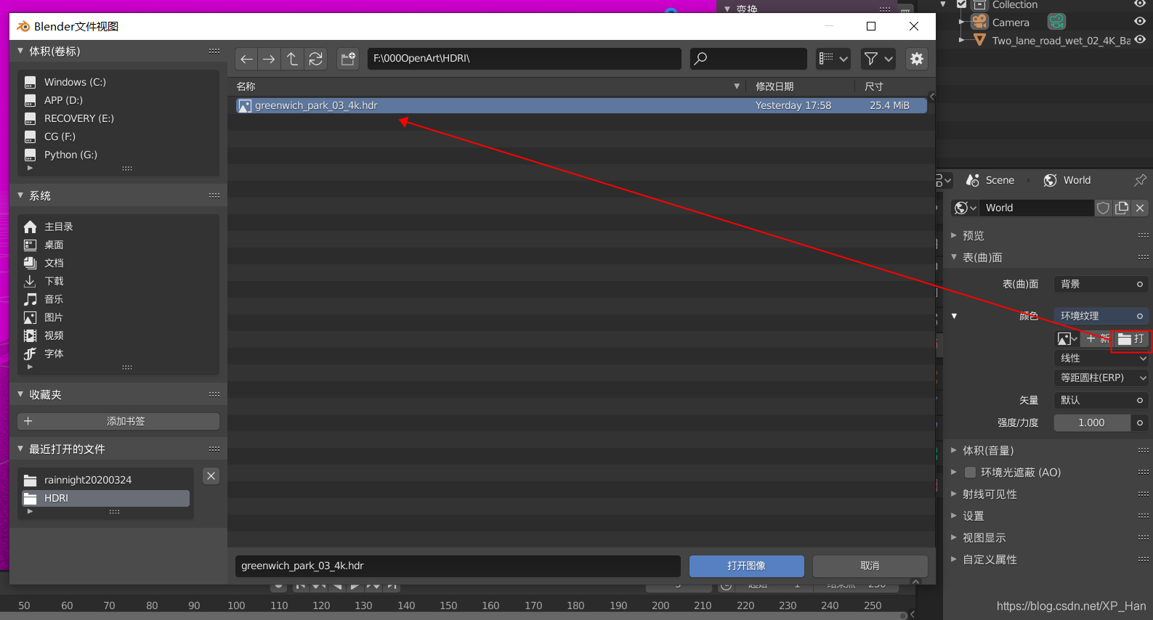
Task: Toggle visibility of Camera in outliner
Action: click(x=1139, y=22)
